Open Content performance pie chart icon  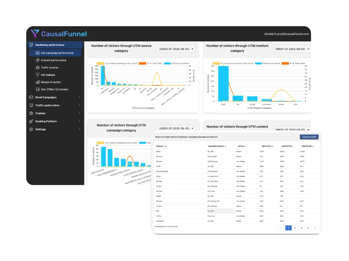(37, 60)
